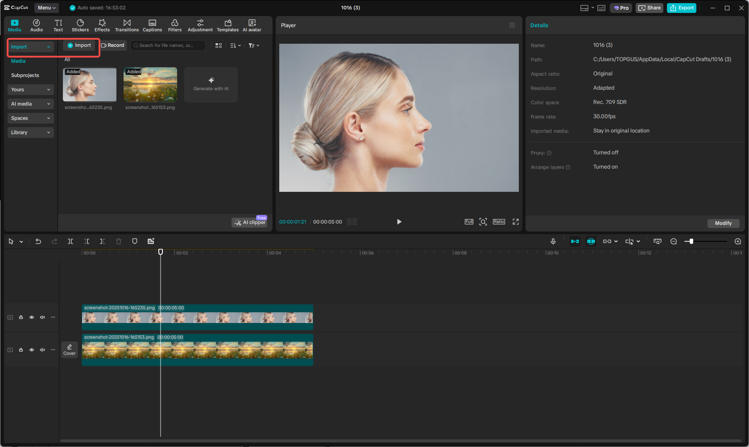Zoom in the timeline with the magnifier icon

coord(738,241)
